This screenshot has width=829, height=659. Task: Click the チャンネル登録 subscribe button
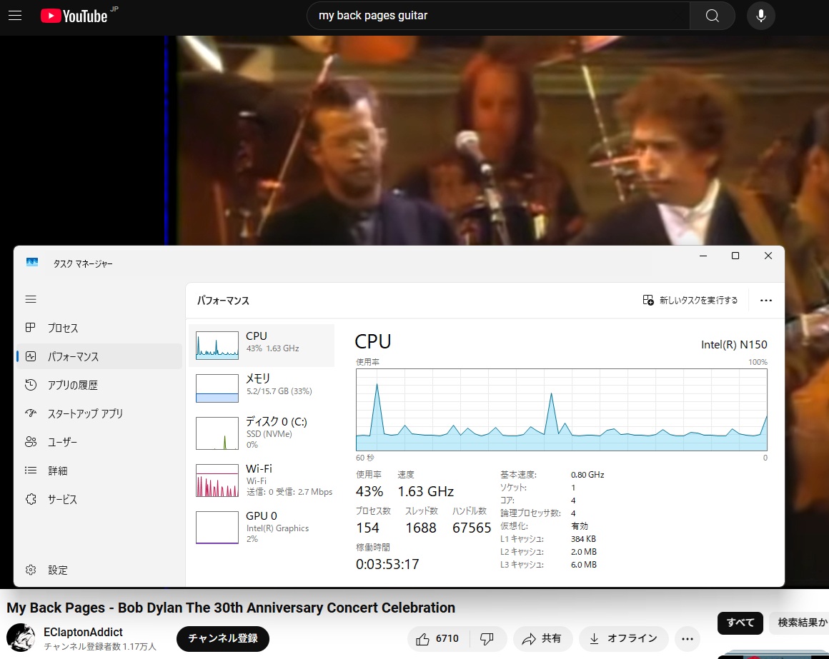[x=223, y=638]
